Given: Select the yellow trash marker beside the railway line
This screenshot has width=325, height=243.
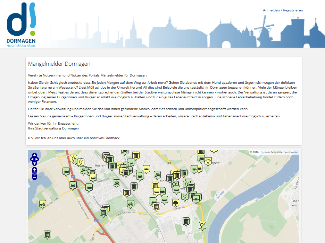Looking at the screenshot, I should click(127, 192).
